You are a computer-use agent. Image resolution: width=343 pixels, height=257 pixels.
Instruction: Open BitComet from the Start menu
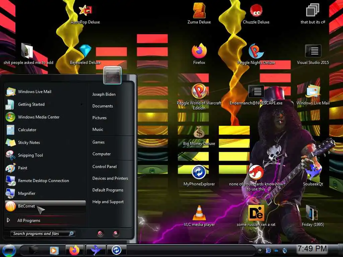coord(45,206)
